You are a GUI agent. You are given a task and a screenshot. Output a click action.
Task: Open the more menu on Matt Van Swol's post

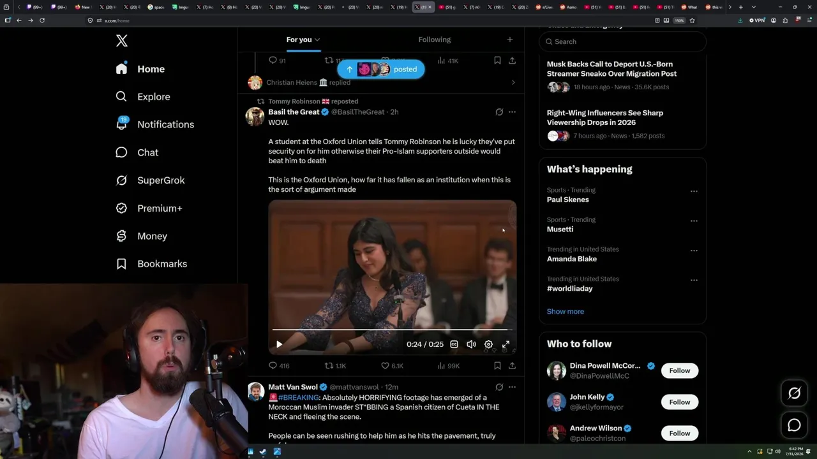pyautogui.click(x=512, y=387)
